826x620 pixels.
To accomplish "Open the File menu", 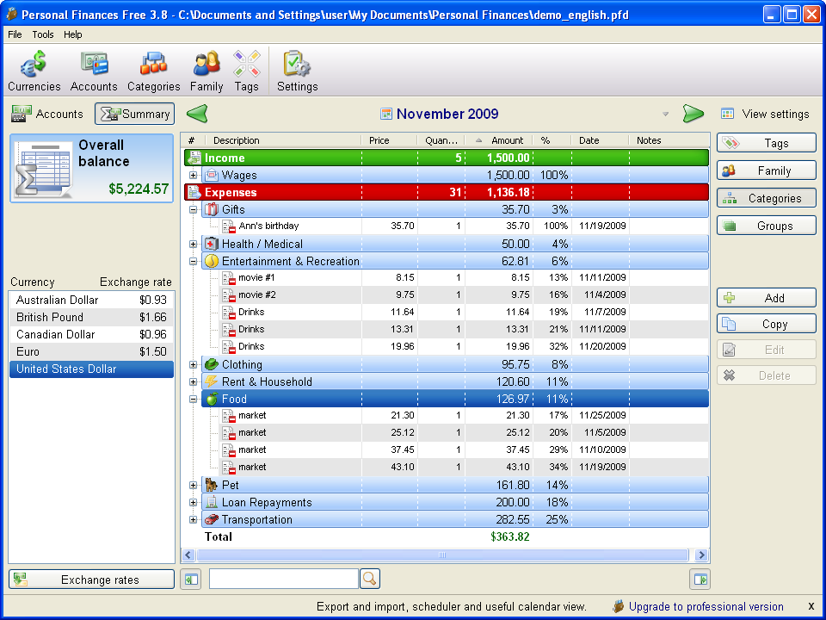I will [15, 34].
